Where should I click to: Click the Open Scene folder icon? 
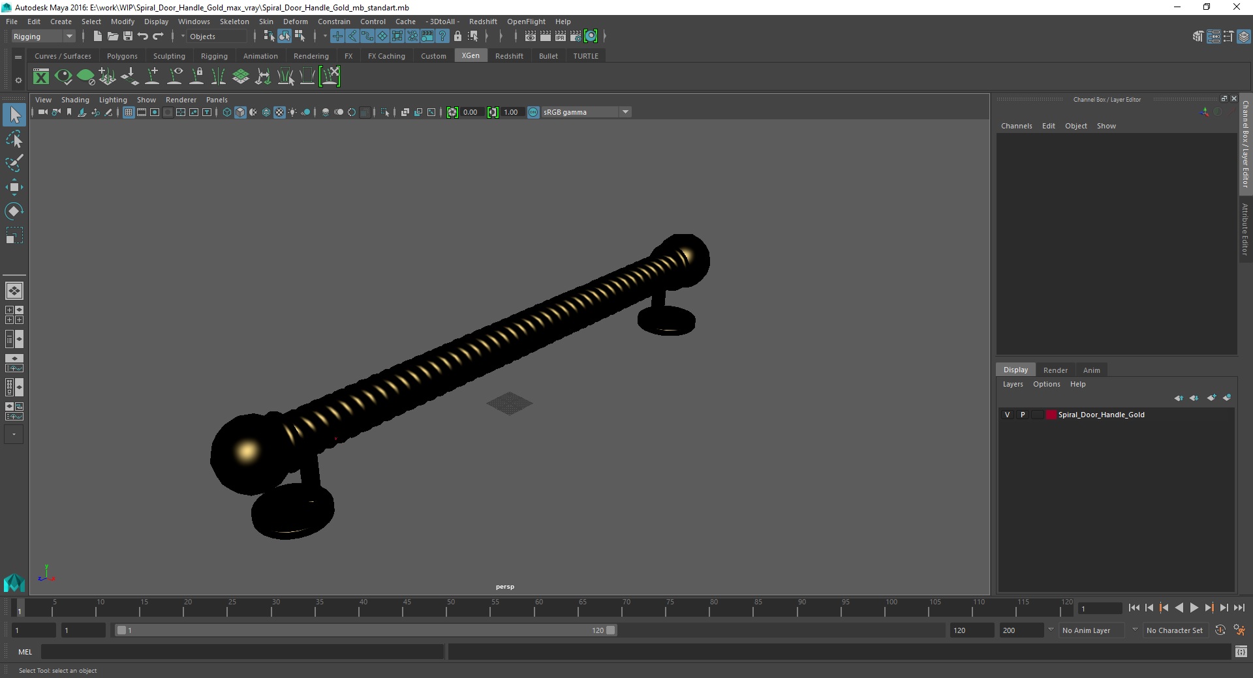[112, 37]
